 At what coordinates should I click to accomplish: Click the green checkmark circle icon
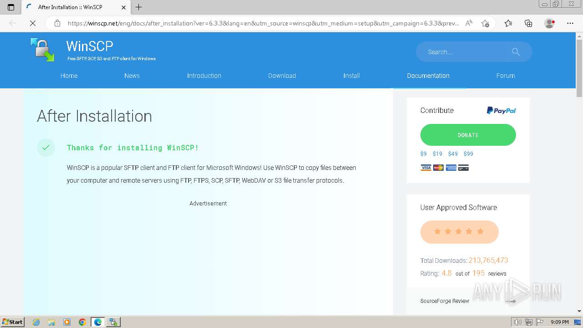46,148
